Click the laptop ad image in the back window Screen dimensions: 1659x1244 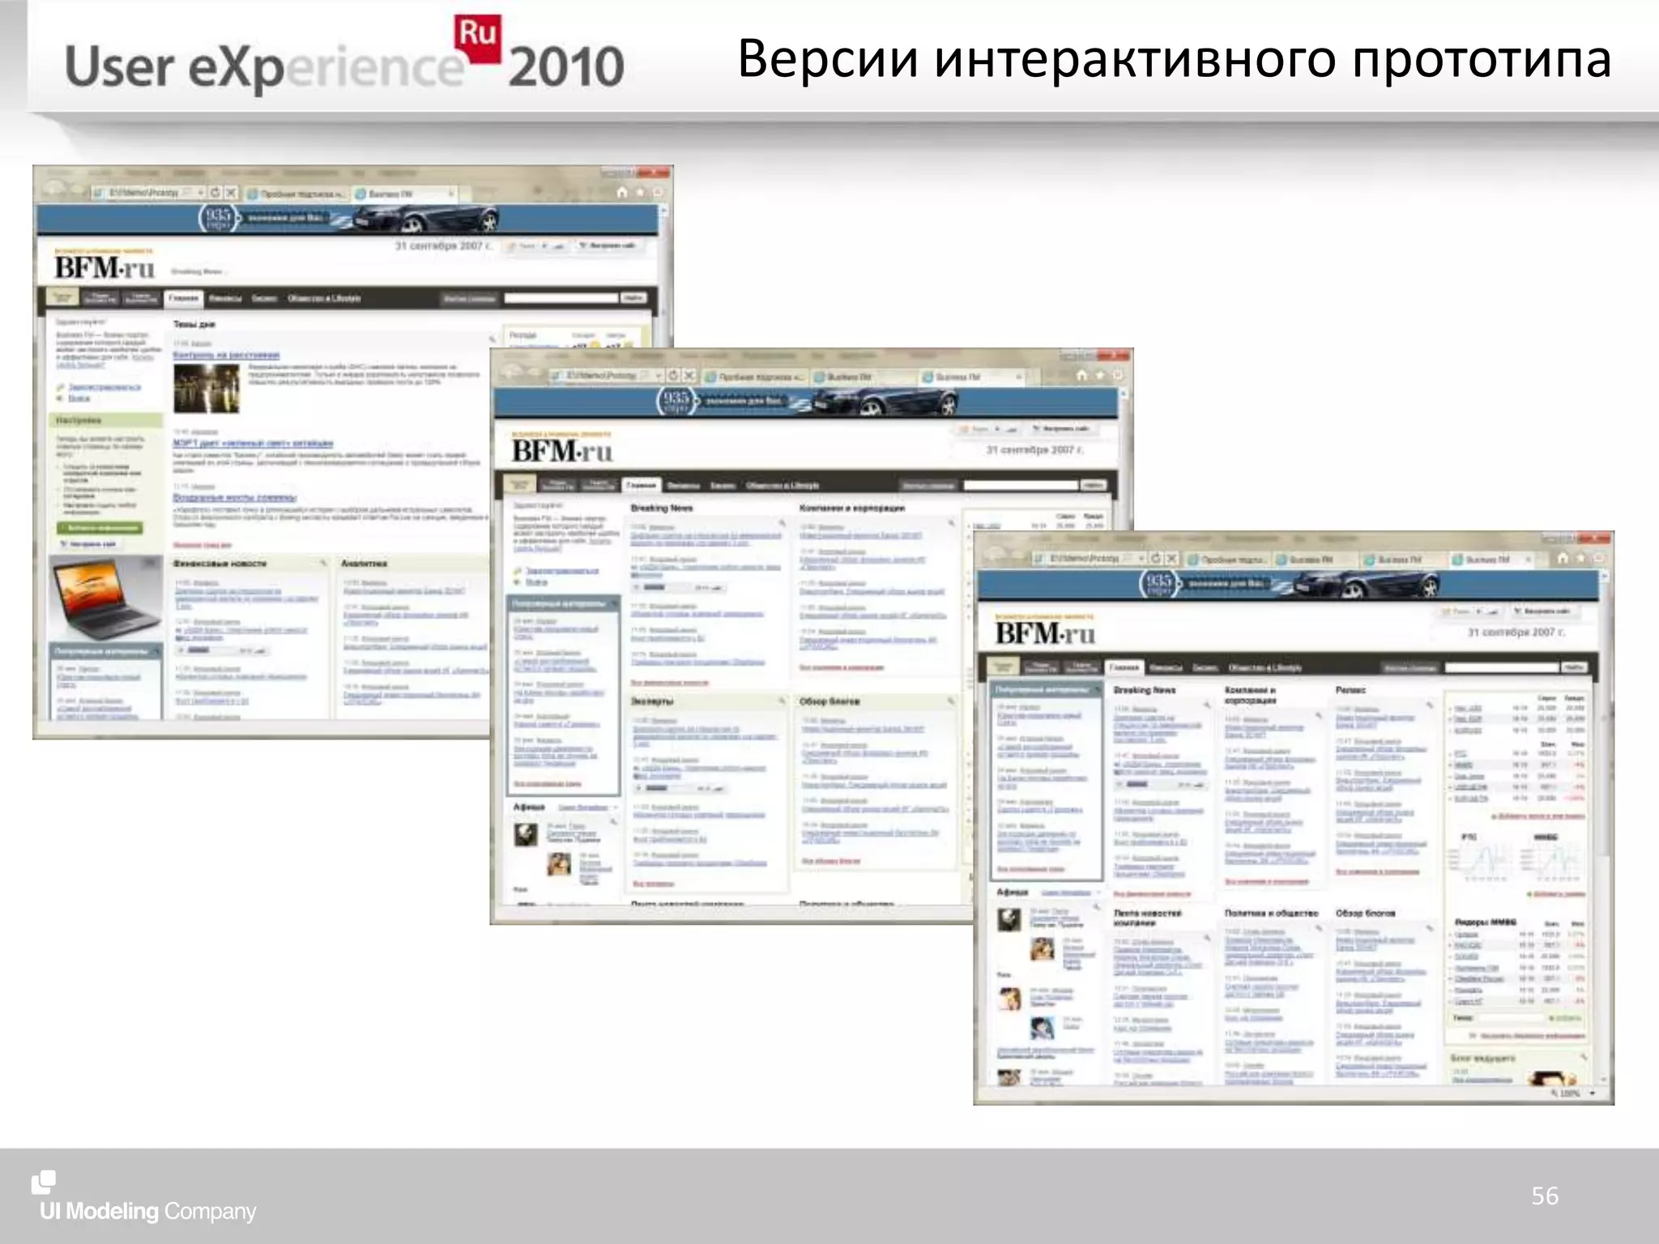tap(105, 599)
